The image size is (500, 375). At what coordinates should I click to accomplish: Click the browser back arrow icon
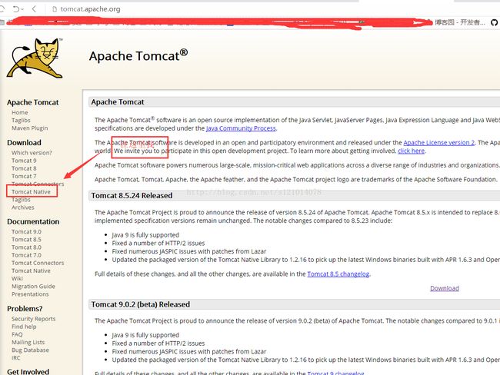34,9
